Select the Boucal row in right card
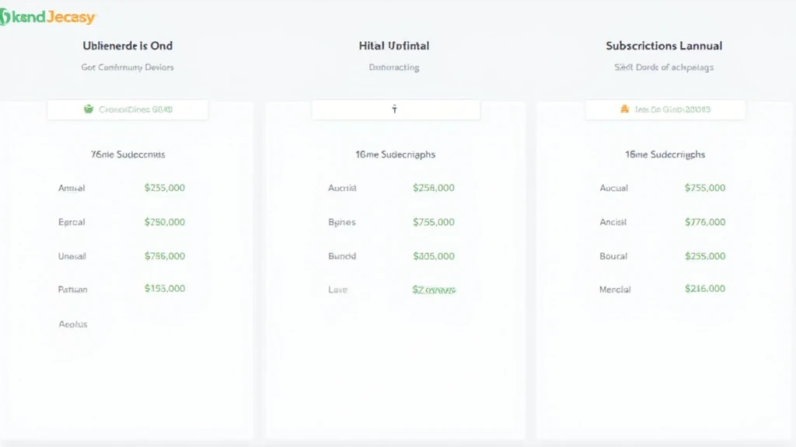 pyautogui.click(x=613, y=256)
